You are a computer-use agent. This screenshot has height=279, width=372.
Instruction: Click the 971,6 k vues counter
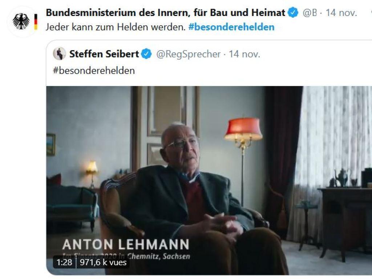click(103, 262)
